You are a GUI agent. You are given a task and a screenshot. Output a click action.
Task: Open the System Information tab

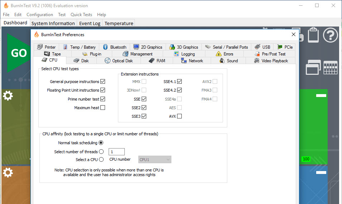[53, 23]
